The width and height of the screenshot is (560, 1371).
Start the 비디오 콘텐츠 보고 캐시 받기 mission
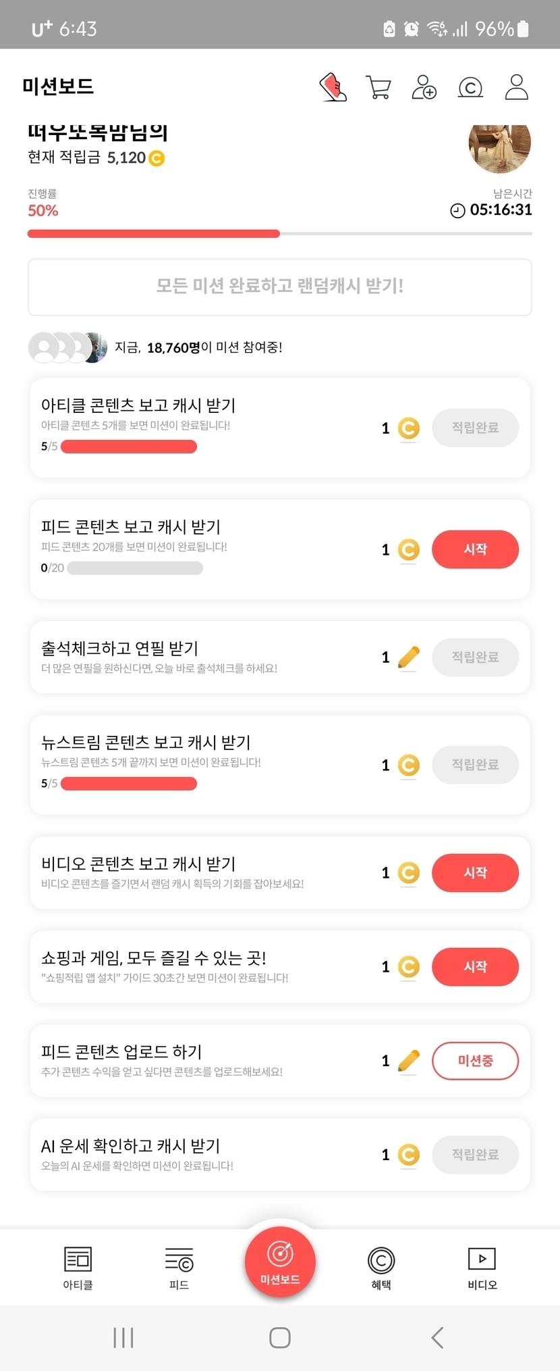pyautogui.click(x=475, y=873)
